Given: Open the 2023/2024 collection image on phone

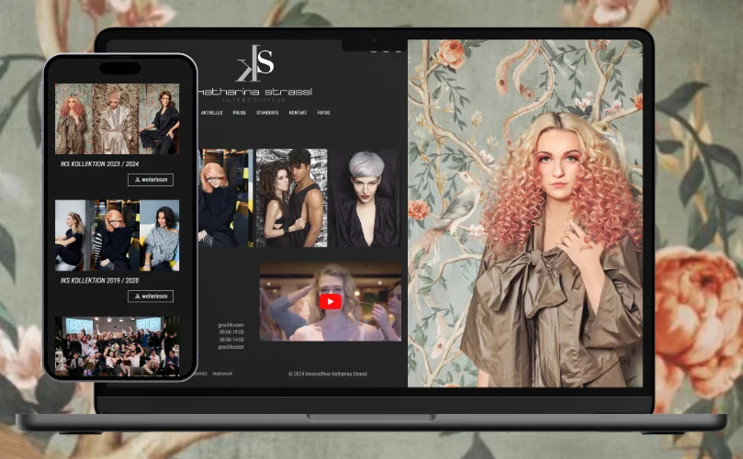Looking at the screenshot, I should [117, 119].
